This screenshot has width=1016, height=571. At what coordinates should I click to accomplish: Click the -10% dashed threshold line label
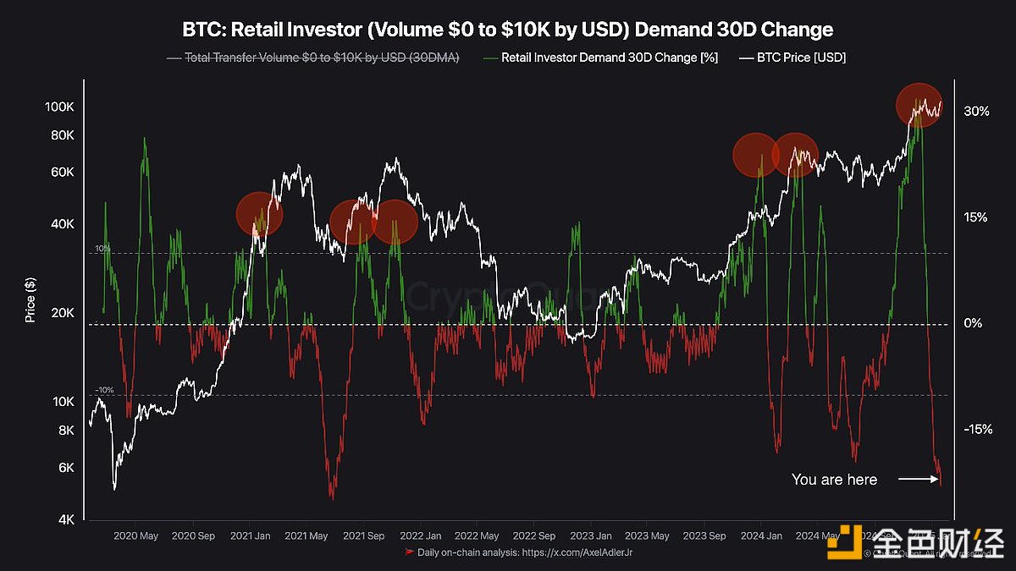[x=103, y=390]
